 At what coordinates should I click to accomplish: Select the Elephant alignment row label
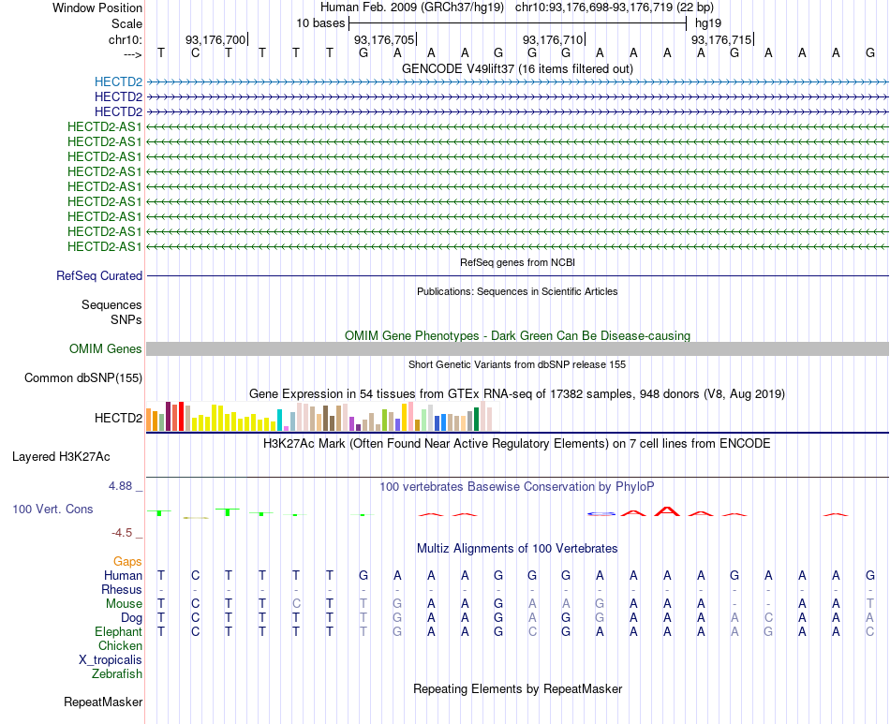click(x=119, y=631)
